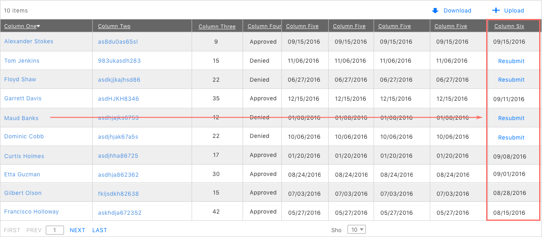
Task: Go to the NEXT page
Action: (x=77, y=230)
